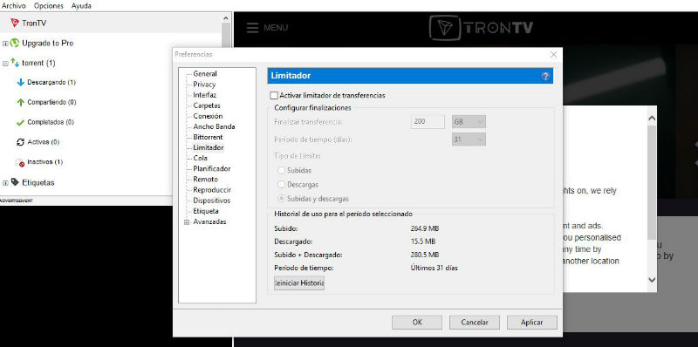Click the 264.9 MB Subido value
698x347 pixels.
pyautogui.click(x=425, y=228)
